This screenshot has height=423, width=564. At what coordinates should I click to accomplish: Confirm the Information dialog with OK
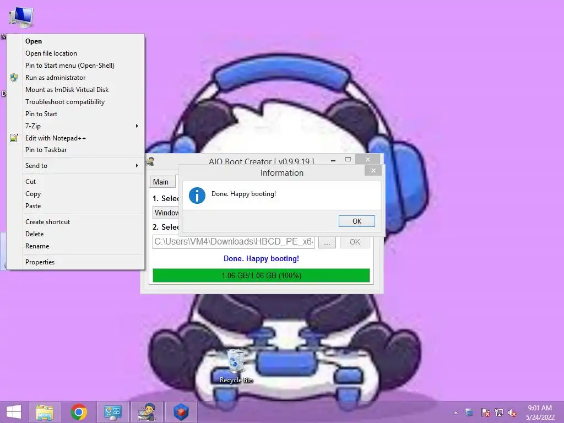click(x=356, y=221)
